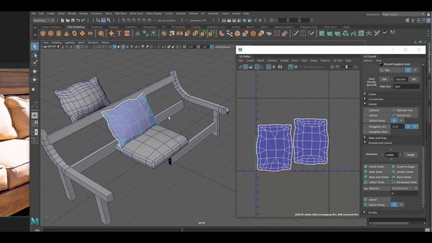Click the Redo arrow on status line

click(x=83, y=20)
